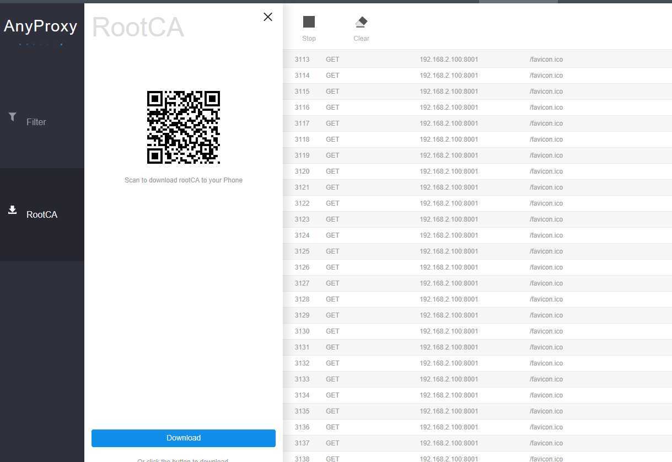Image resolution: width=672 pixels, height=462 pixels.
Task: Select request number 3128
Action: tap(302, 299)
